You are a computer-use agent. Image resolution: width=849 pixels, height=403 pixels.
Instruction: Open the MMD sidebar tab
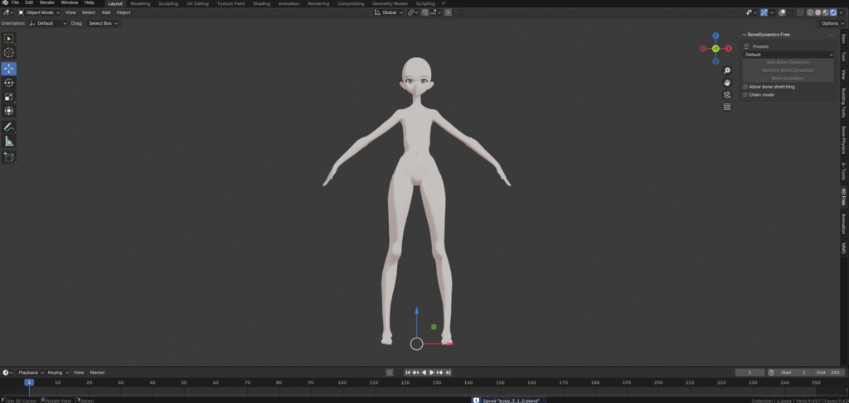click(x=843, y=248)
